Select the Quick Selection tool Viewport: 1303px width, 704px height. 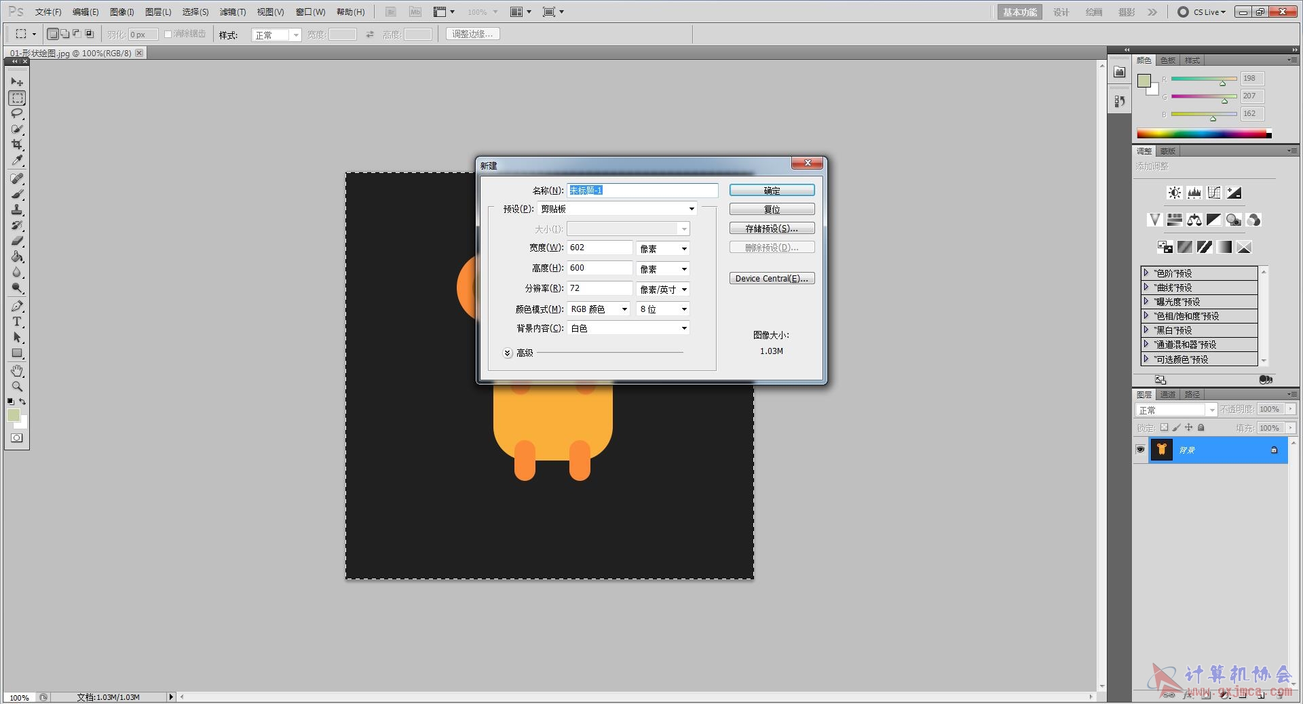click(x=17, y=129)
